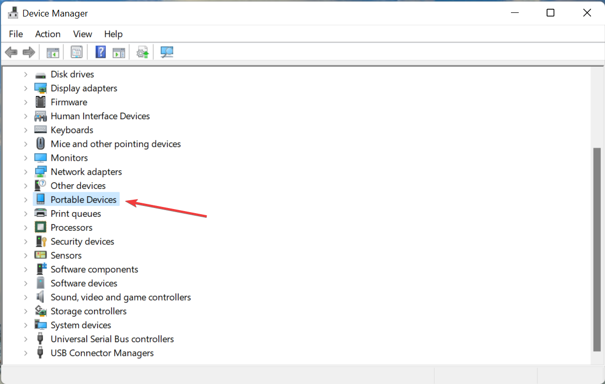
Task: Expand the Processors node
Action: point(25,228)
